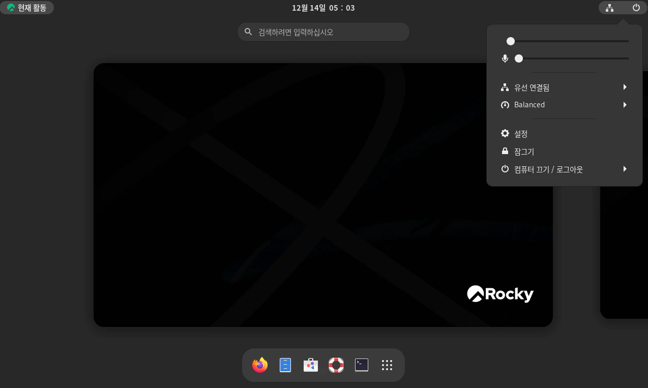The height and width of the screenshot is (388, 648).
Task: Open the Help lifebuoy icon in dash
Action: 336,365
